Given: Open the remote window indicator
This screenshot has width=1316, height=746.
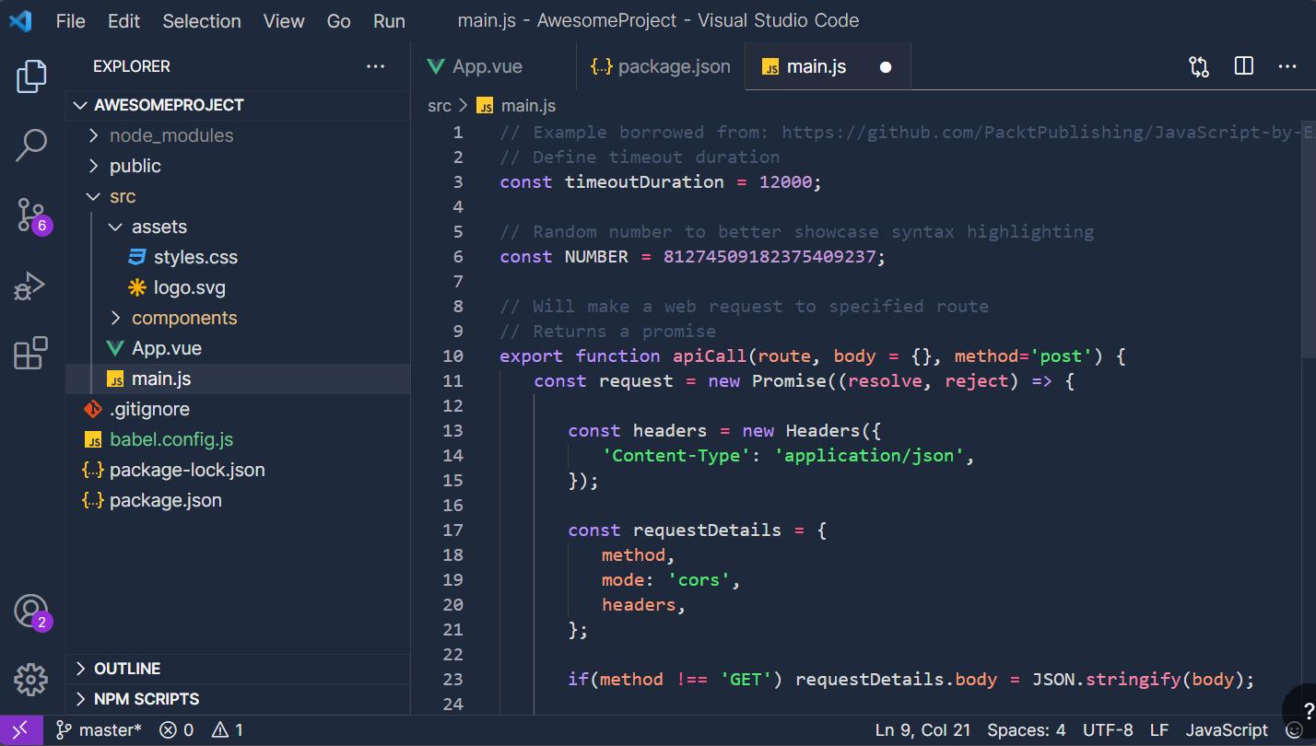Looking at the screenshot, I should click(20, 730).
